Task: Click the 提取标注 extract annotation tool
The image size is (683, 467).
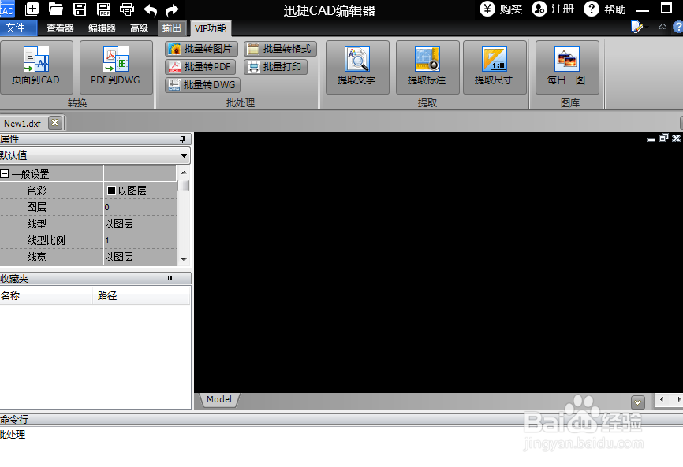Action: coord(427,67)
